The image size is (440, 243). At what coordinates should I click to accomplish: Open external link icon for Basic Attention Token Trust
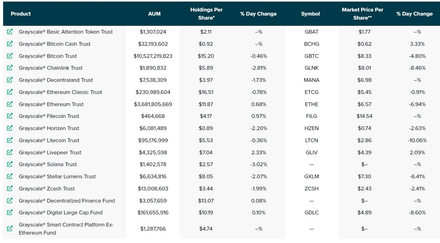point(10,32)
